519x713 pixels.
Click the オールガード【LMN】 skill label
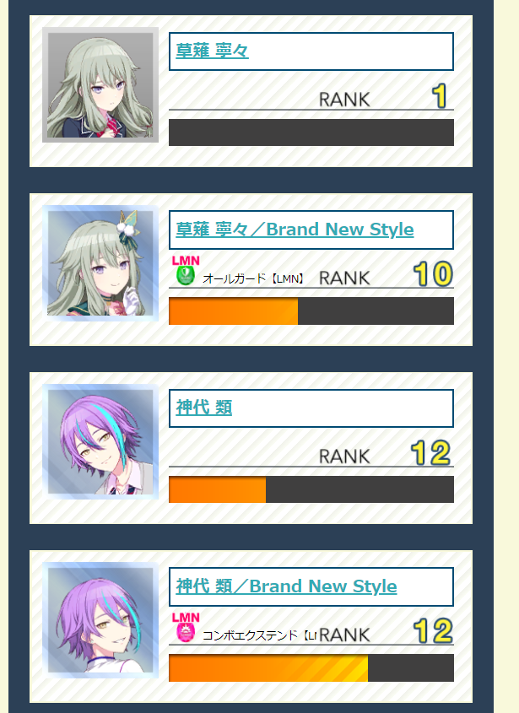[x=253, y=278]
